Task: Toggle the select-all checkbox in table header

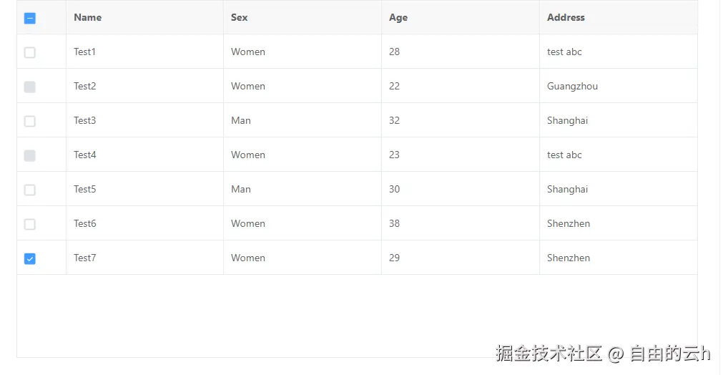Action: click(30, 19)
